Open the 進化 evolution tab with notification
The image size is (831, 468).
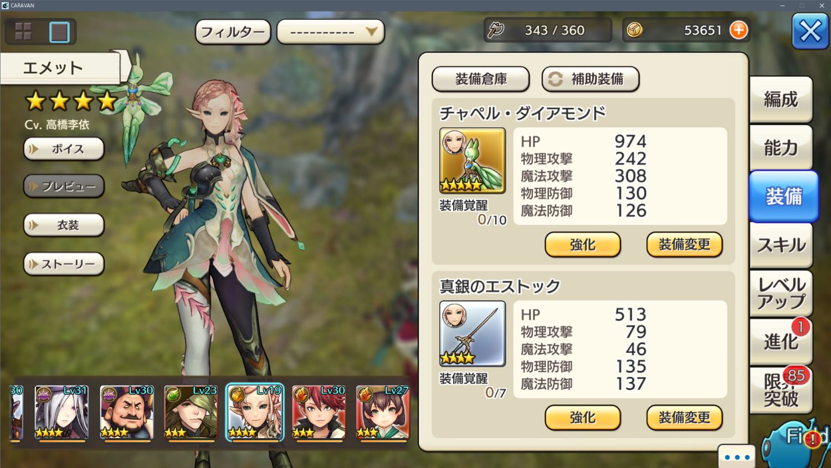click(781, 341)
